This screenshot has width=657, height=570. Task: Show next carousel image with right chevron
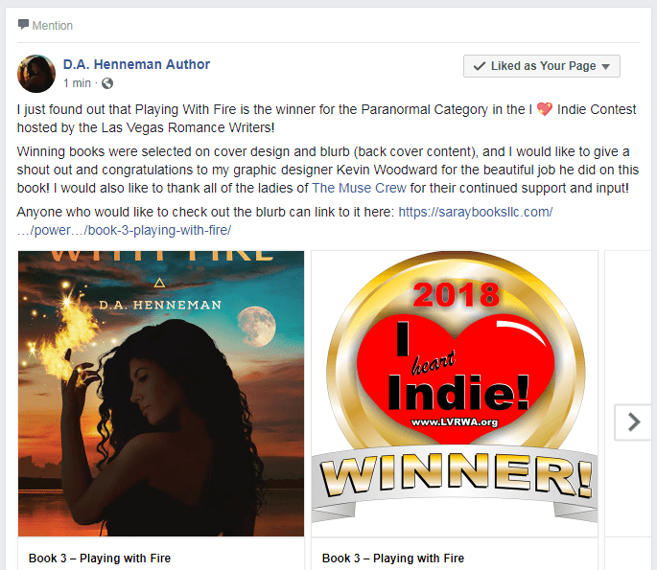pos(633,422)
